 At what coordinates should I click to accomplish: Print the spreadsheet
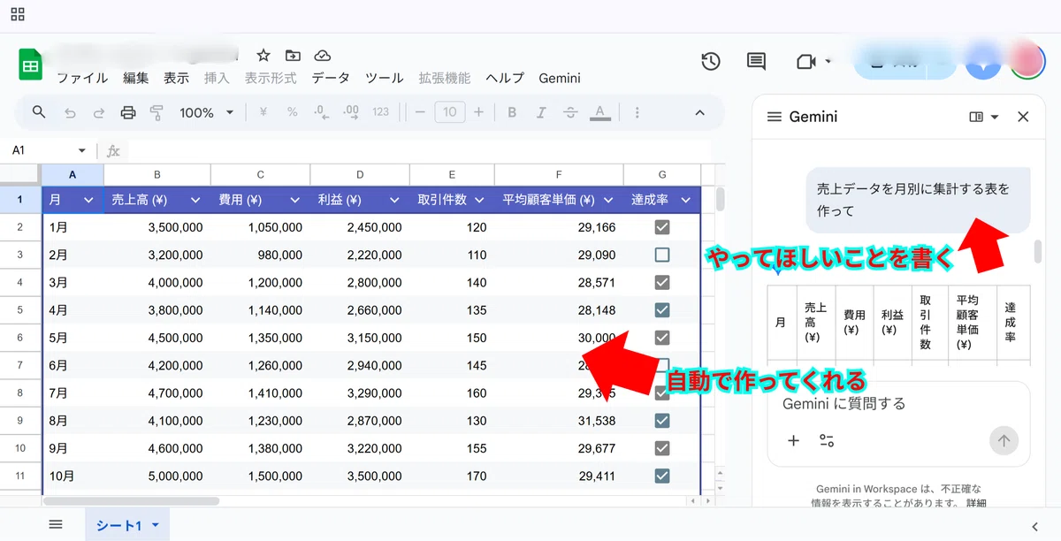(x=128, y=112)
